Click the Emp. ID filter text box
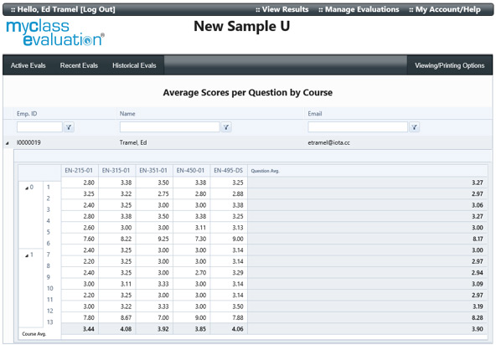496x345 pixels. tap(39, 127)
